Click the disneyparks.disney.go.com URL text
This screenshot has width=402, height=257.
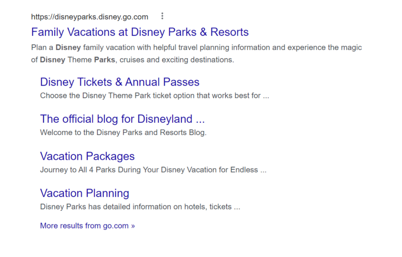90,17
